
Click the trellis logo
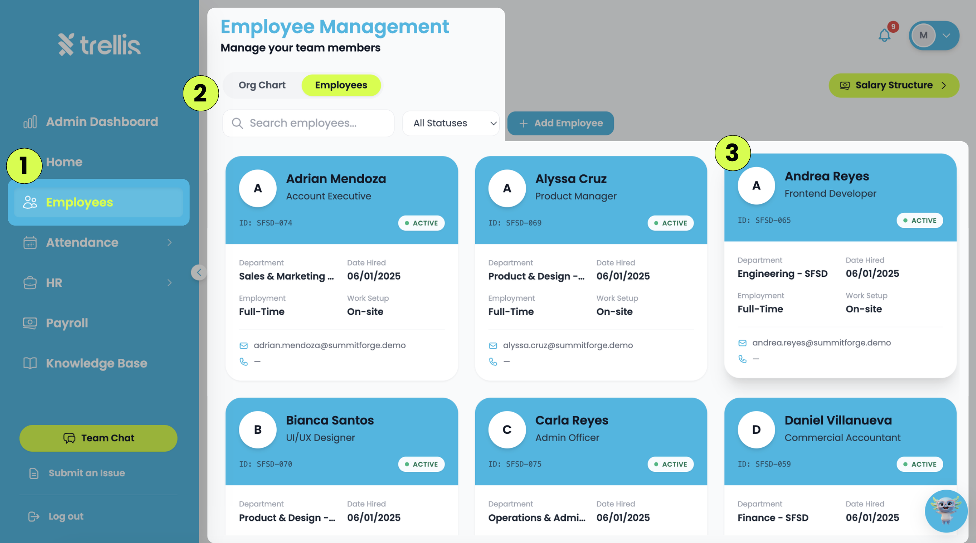(99, 45)
